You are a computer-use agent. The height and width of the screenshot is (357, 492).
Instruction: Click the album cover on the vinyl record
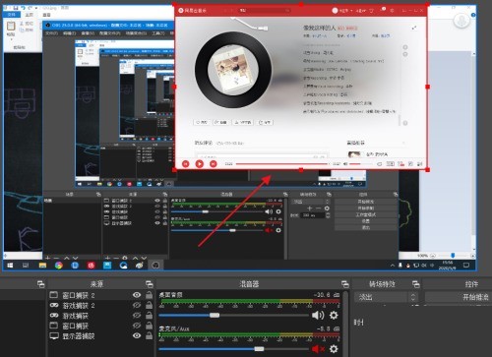pyautogui.click(x=233, y=70)
